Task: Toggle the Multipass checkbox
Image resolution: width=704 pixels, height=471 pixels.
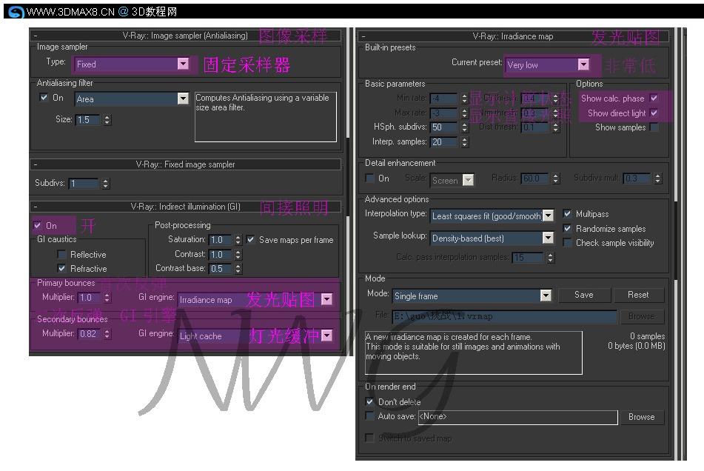Action: pyautogui.click(x=568, y=214)
